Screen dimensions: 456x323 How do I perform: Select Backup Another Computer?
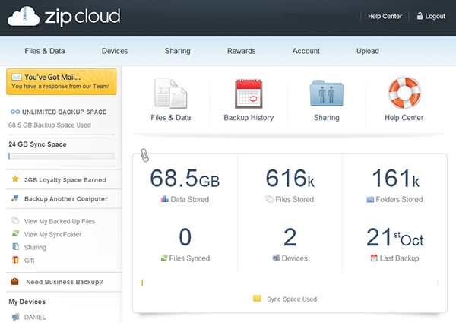click(x=65, y=199)
